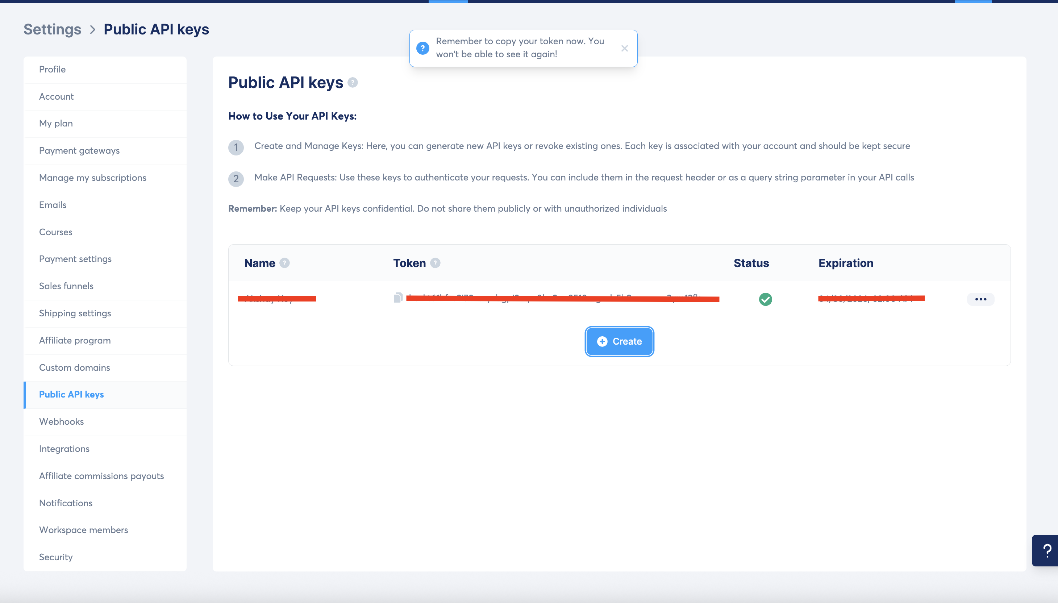Open the Integrations section
The height and width of the screenshot is (603, 1058).
(x=64, y=449)
